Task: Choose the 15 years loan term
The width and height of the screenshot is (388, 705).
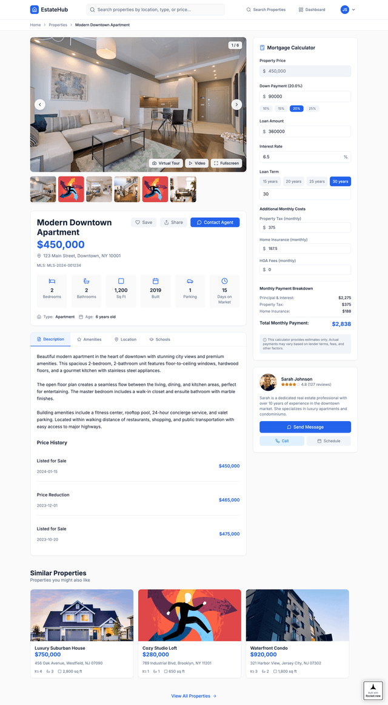Action: [x=270, y=181]
